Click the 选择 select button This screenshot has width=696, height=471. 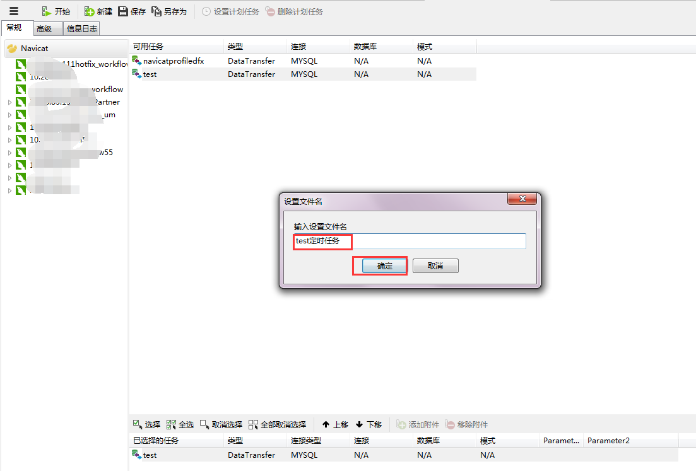[147, 424]
